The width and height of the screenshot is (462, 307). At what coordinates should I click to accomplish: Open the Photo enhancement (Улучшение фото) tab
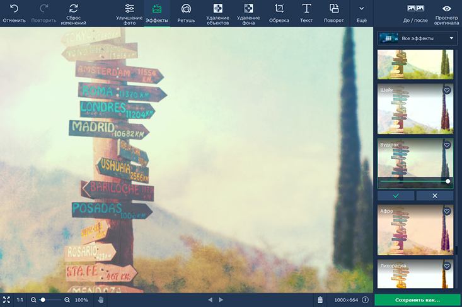pos(129,9)
